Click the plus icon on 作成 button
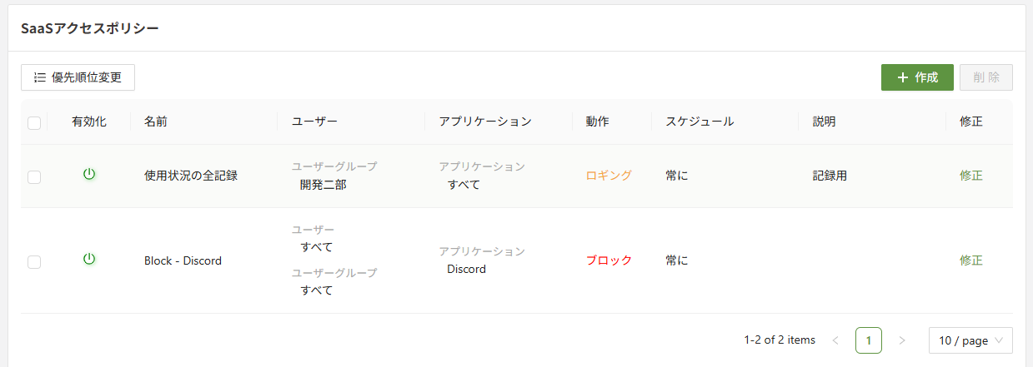The height and width of the screenshot is (367, 1033). pyautogui.click(x=903, y=77)
